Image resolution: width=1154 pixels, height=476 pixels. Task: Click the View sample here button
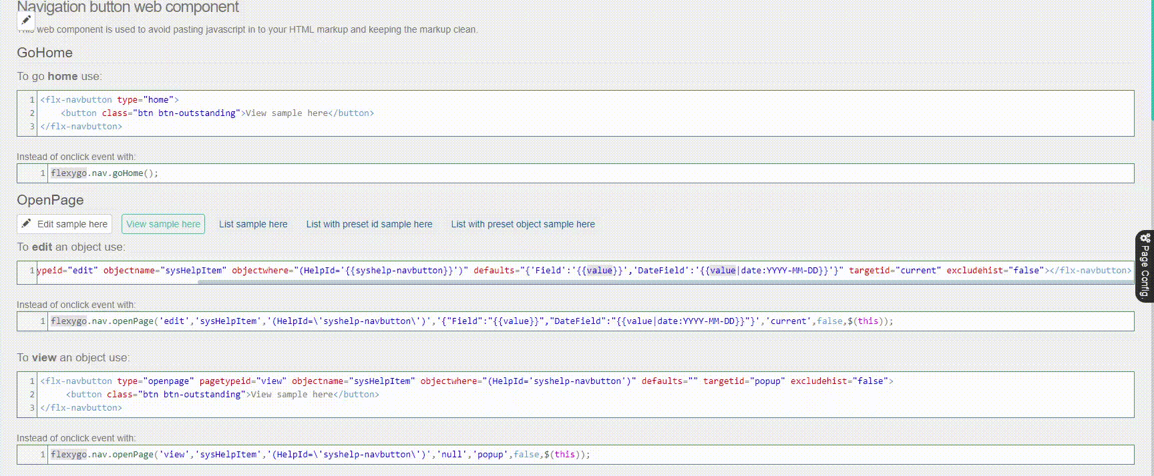pos(163,224)
